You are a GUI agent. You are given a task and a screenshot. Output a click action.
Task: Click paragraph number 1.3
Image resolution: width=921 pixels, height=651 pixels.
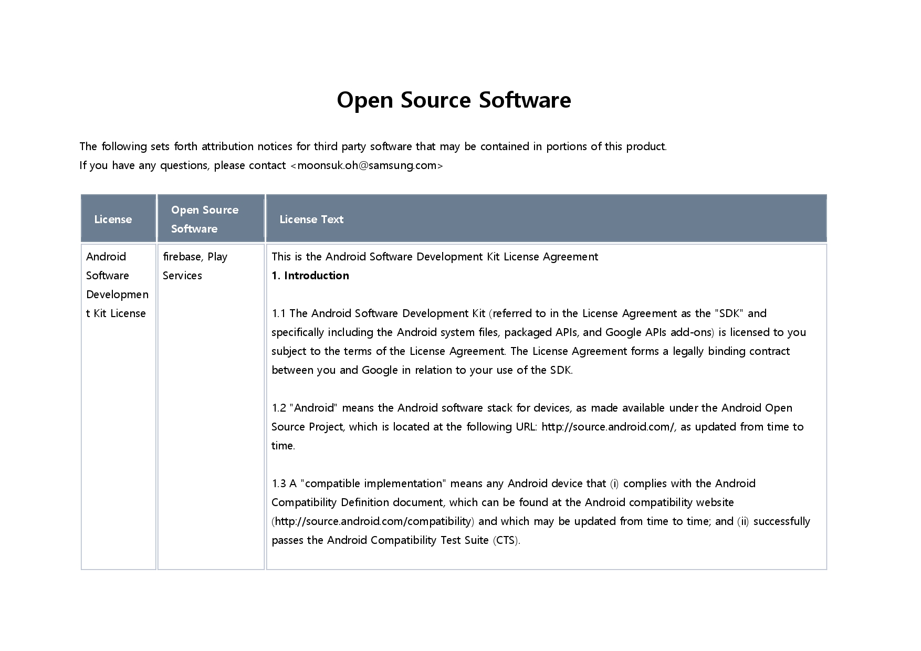point(278,484)
